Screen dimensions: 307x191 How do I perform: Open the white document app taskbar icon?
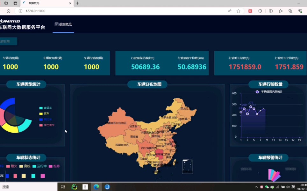pos(85,187)
